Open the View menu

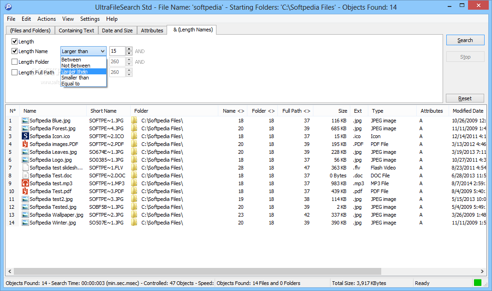click(68, 19)
